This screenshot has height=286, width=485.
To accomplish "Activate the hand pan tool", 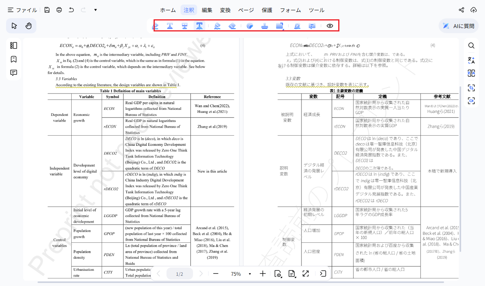I will pos(28,26).
